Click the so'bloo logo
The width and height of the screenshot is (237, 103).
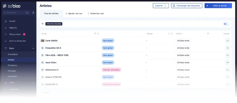point(11,6)
